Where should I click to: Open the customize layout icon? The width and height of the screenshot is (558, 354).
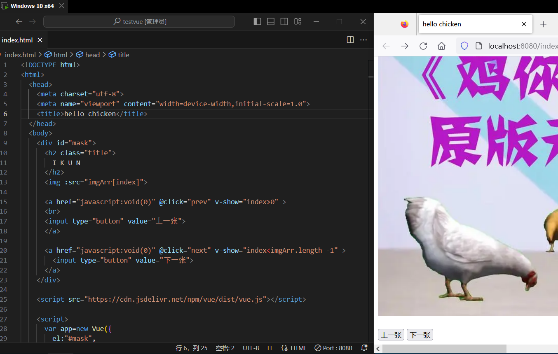[298, 21]
